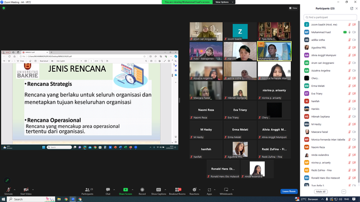Image resolution: width=360 pixels, height=202 pixels.
Task: Toggle mic icon for adilia sistha row
Action: pyautogui.click(x=349, y=40)
